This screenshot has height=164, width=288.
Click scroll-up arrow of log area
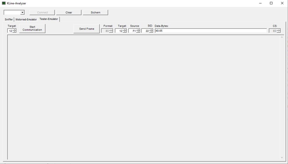coord(282,37)
